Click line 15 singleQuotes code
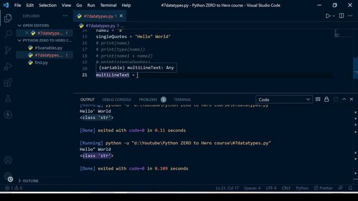 tap(133, 36)
